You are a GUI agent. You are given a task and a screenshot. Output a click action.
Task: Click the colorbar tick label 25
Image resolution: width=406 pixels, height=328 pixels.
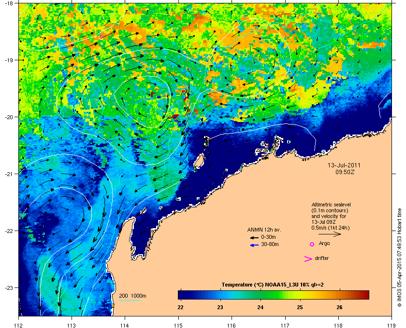click(300, 307)
